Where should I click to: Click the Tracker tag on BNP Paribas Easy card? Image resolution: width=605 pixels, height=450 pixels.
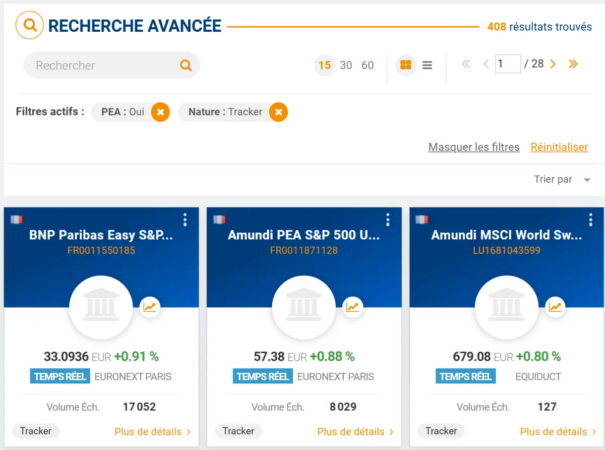coord(36,431)
